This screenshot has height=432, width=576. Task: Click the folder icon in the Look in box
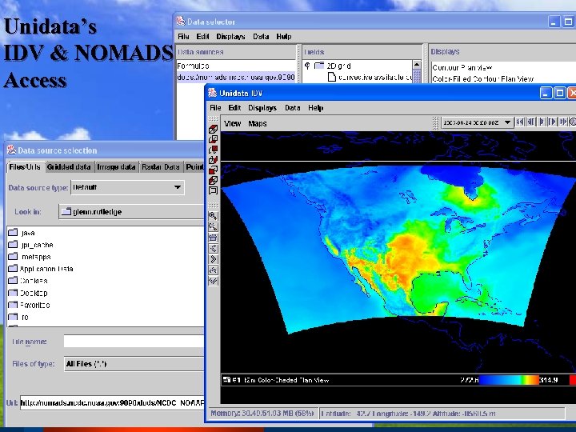(66, 211)
